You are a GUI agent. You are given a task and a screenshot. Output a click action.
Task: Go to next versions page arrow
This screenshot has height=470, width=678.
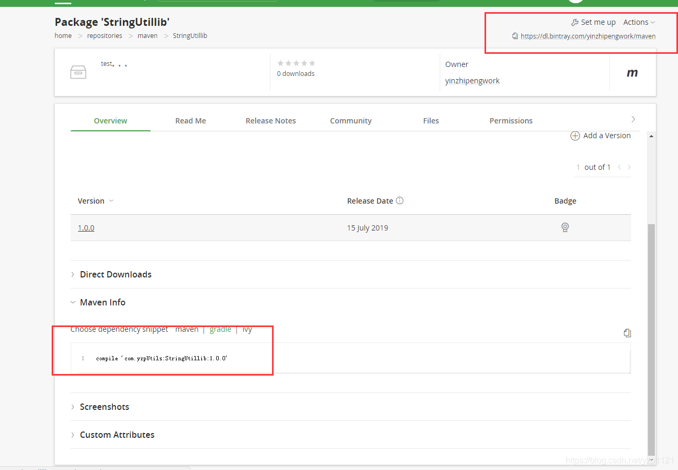point(629,167)
